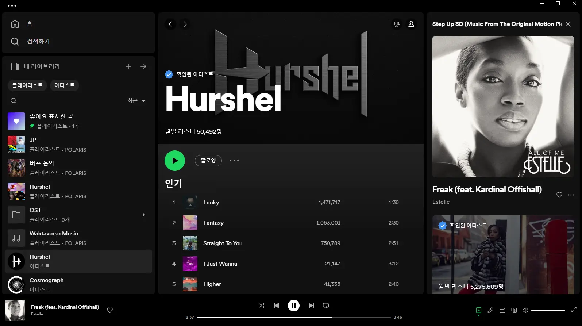Screen dimensions: 582x326
Task: Open the JP playlist
Action: click(x=78, y=145)
